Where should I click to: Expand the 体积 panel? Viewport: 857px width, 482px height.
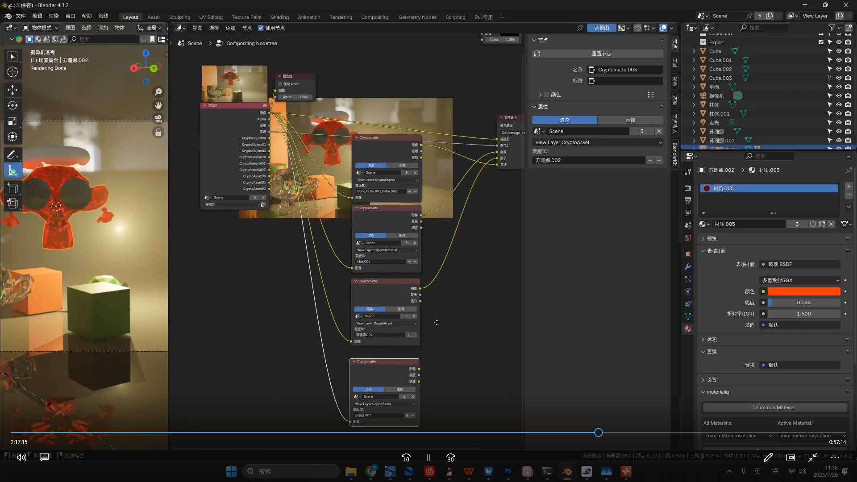712,340
